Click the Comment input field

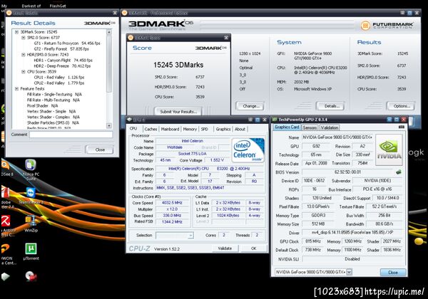pyautogui.click(x=71, y=135)
